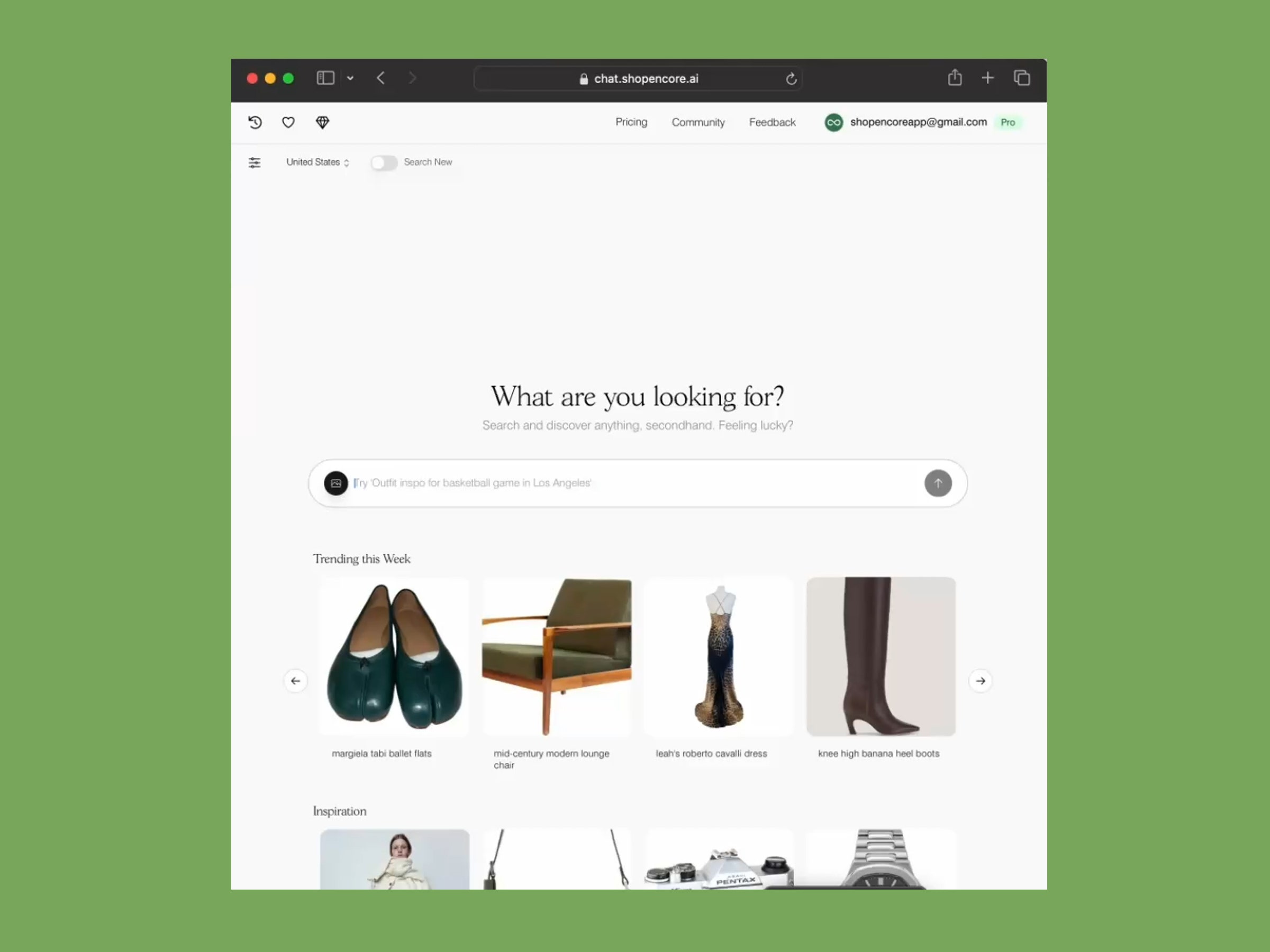Select the margiela tabi ballet flats thumbnail

(394, 656)
